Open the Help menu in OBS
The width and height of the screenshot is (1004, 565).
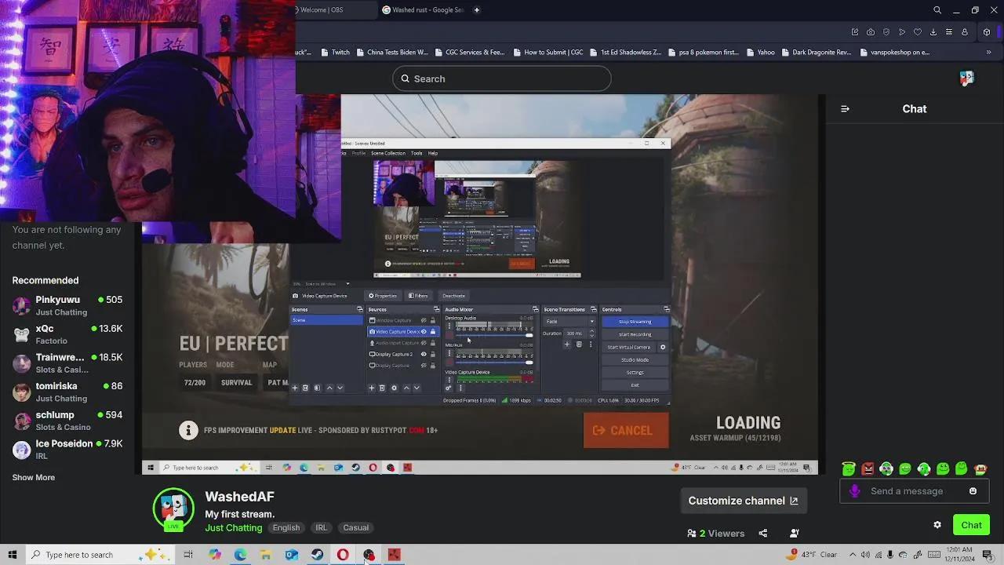coord(432,153)
